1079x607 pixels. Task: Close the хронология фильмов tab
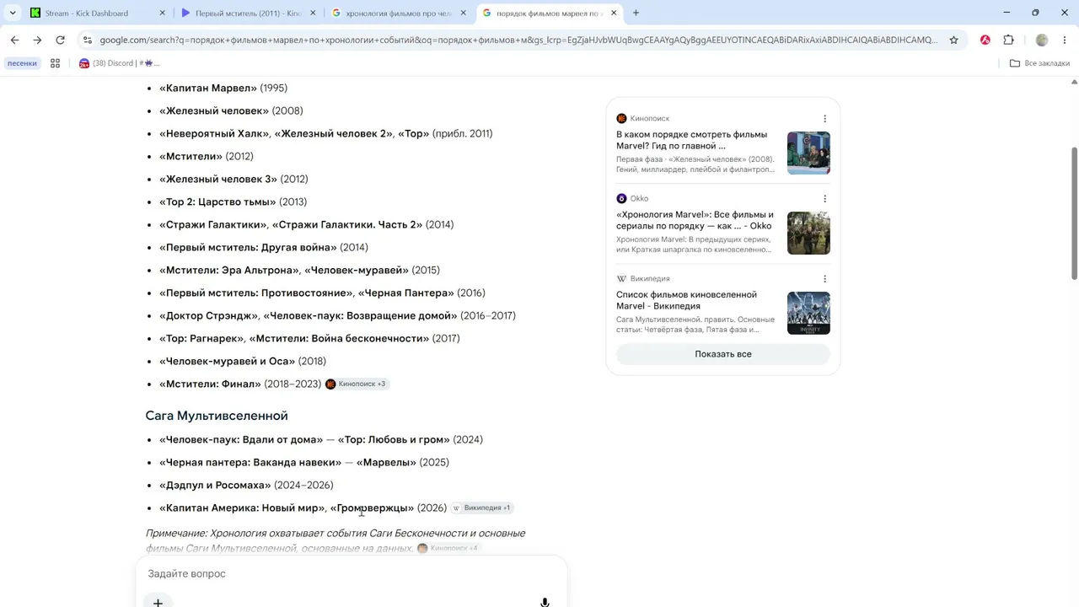463,13
